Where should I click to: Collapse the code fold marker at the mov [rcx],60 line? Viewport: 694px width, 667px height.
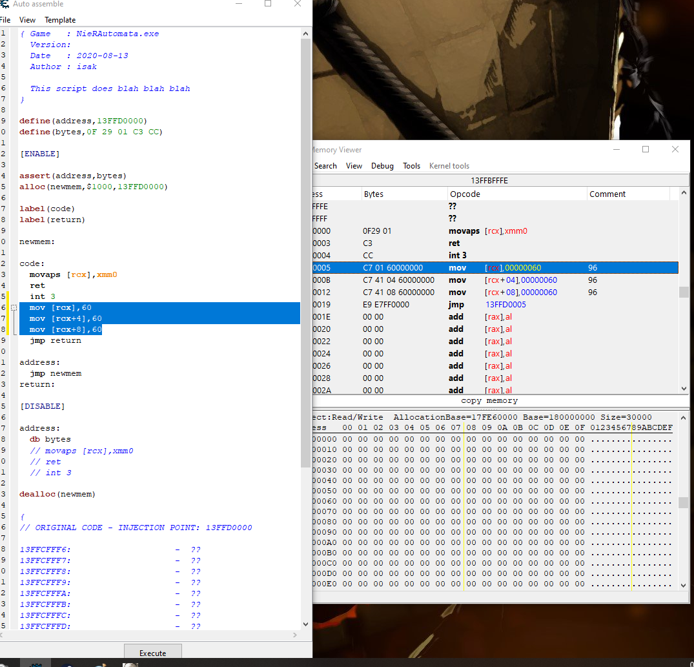coord(14,308)
